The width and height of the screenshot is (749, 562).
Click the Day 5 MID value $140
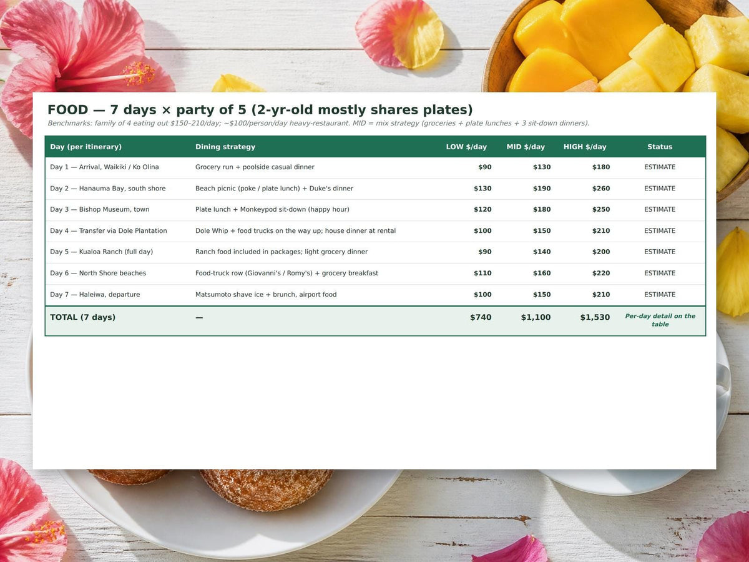[x=542, y=252]
